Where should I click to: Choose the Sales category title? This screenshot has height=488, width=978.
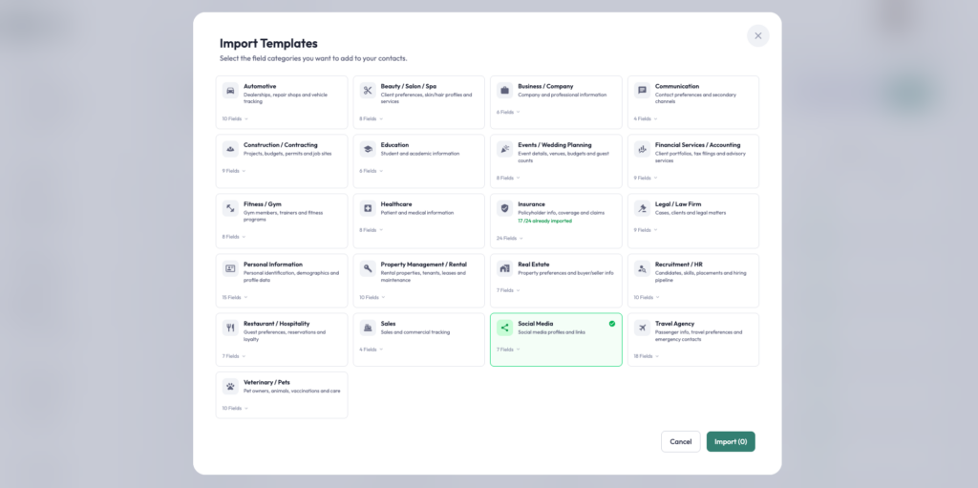[388, 324]
